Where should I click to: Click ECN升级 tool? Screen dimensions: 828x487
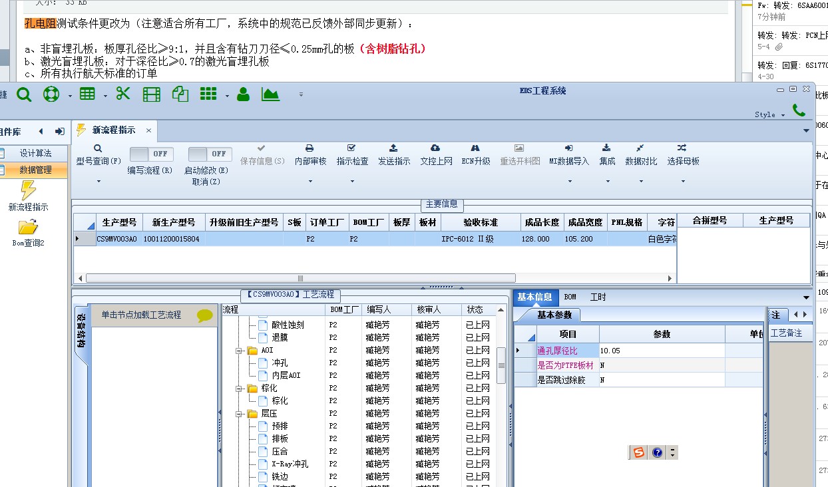476,155
